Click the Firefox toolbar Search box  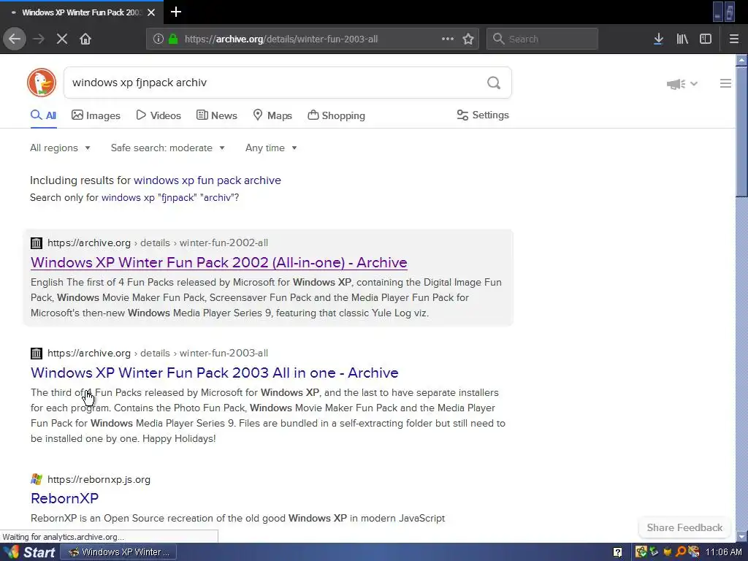(x=542, y=39)
